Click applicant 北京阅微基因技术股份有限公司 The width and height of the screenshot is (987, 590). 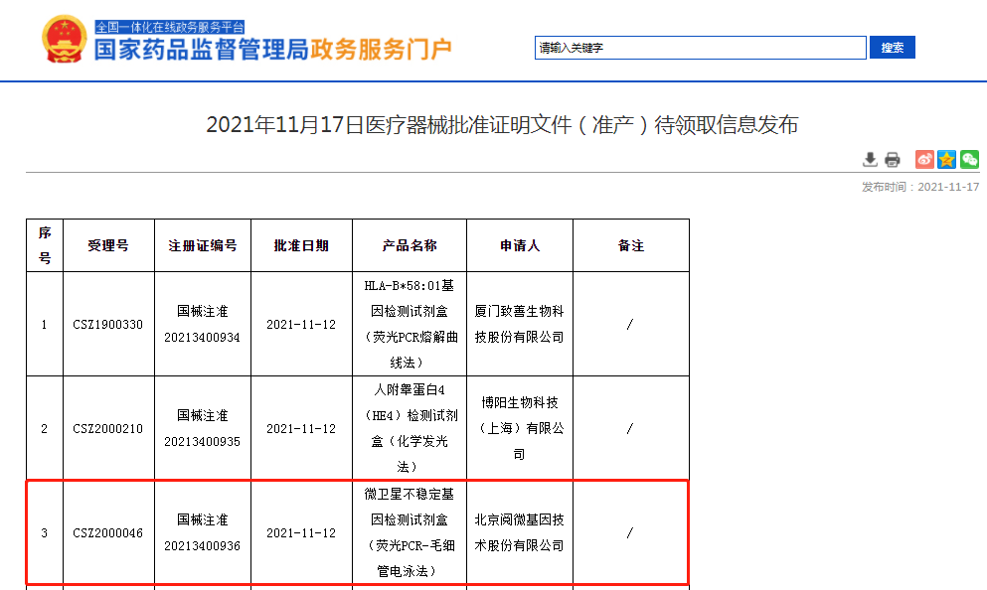click(x=519, y=532)
